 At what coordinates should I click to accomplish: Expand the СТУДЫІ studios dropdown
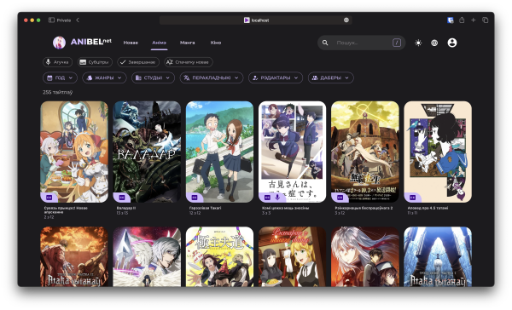153,77
